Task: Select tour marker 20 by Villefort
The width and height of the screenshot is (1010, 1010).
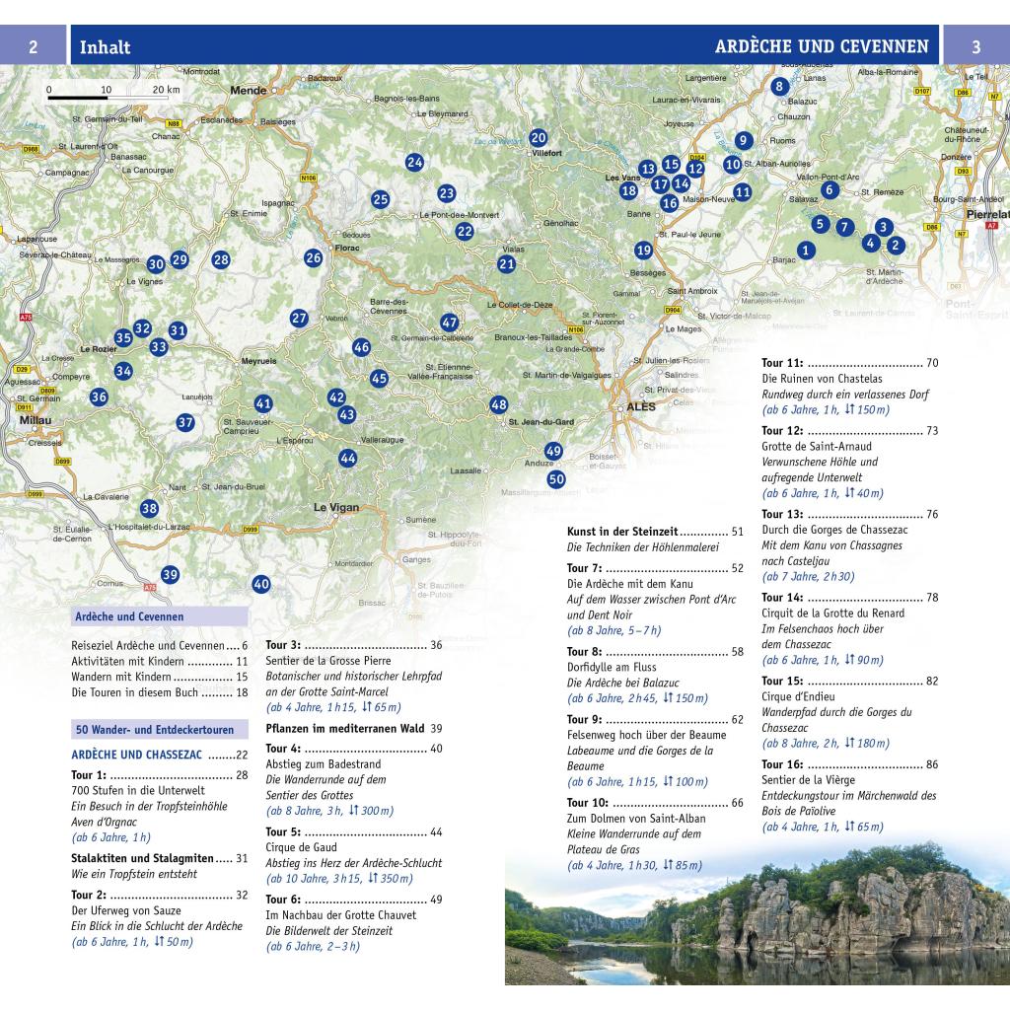Action: tap(538, 138)
